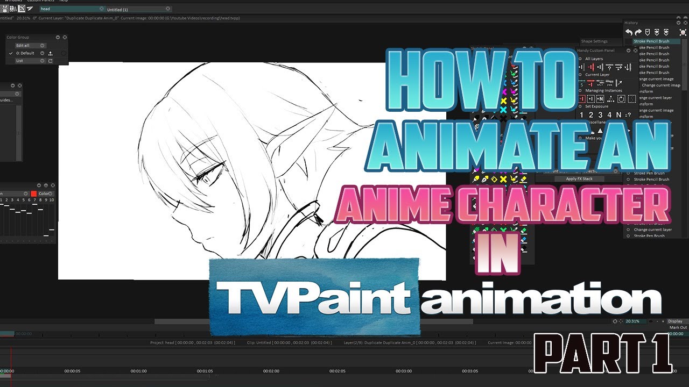
Task: Click the circular arrow icon under Managing Instances
Action: coord(621,99)
